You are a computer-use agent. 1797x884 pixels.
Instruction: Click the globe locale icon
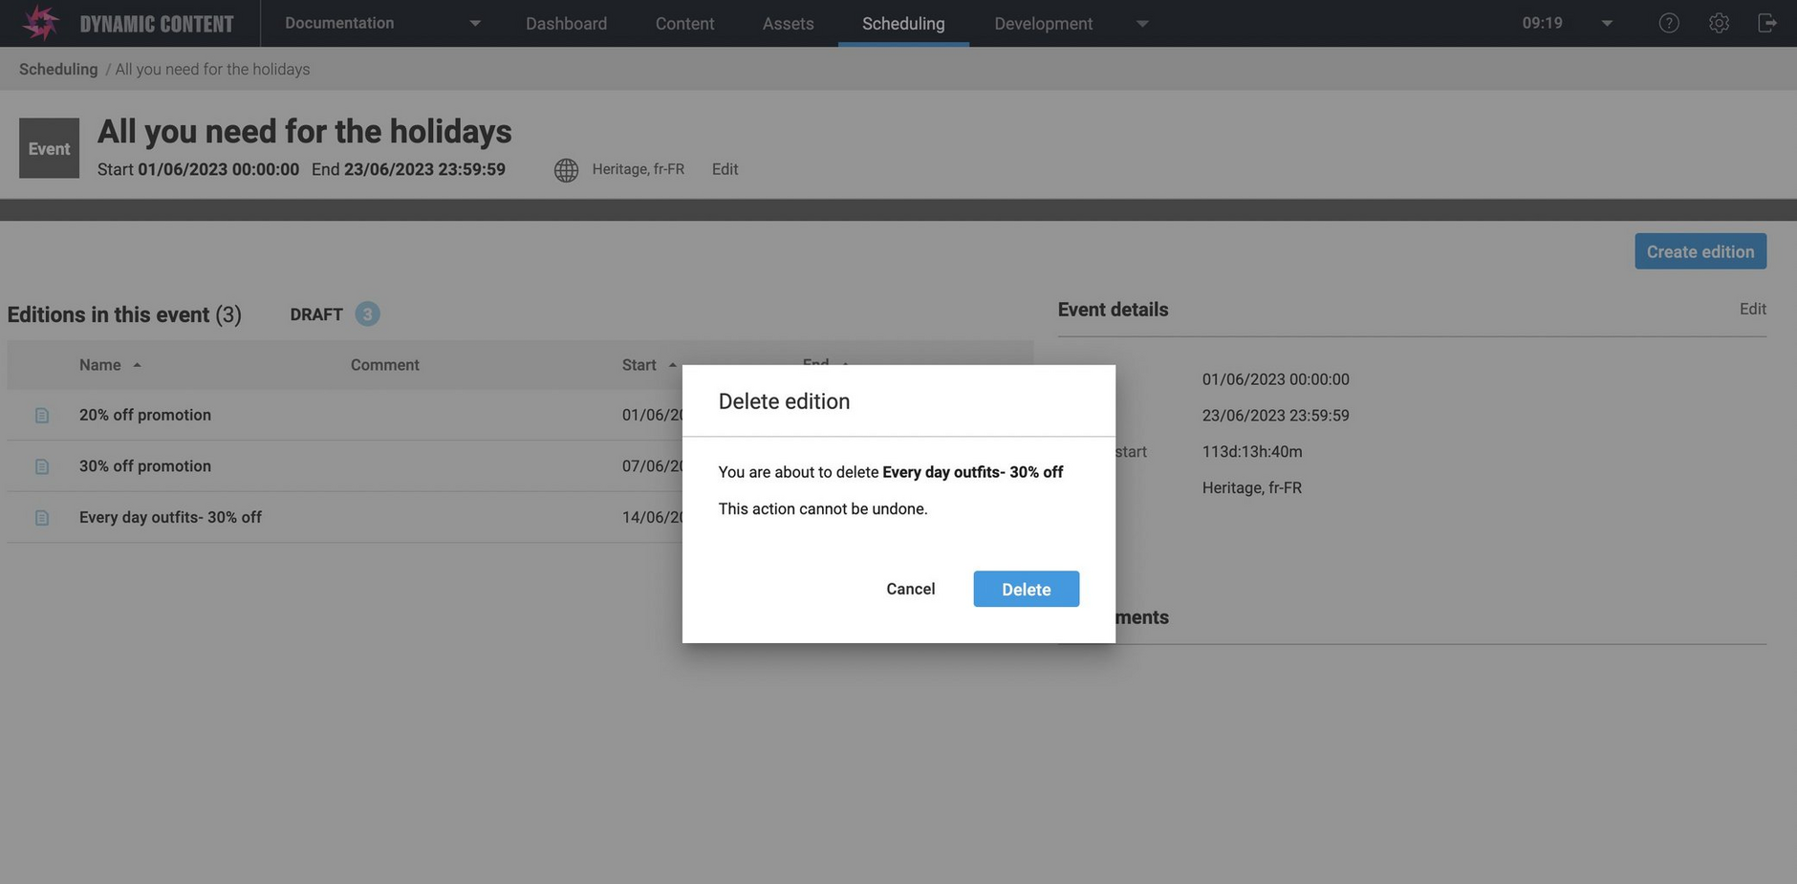566,170
